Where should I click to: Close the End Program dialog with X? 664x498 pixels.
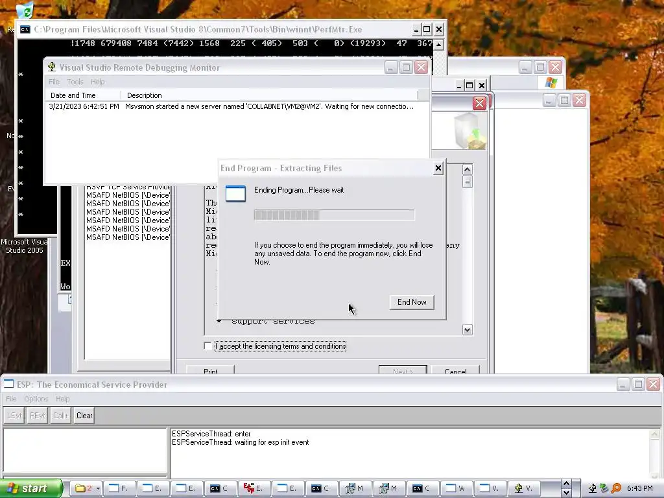[x=438, y=168]
